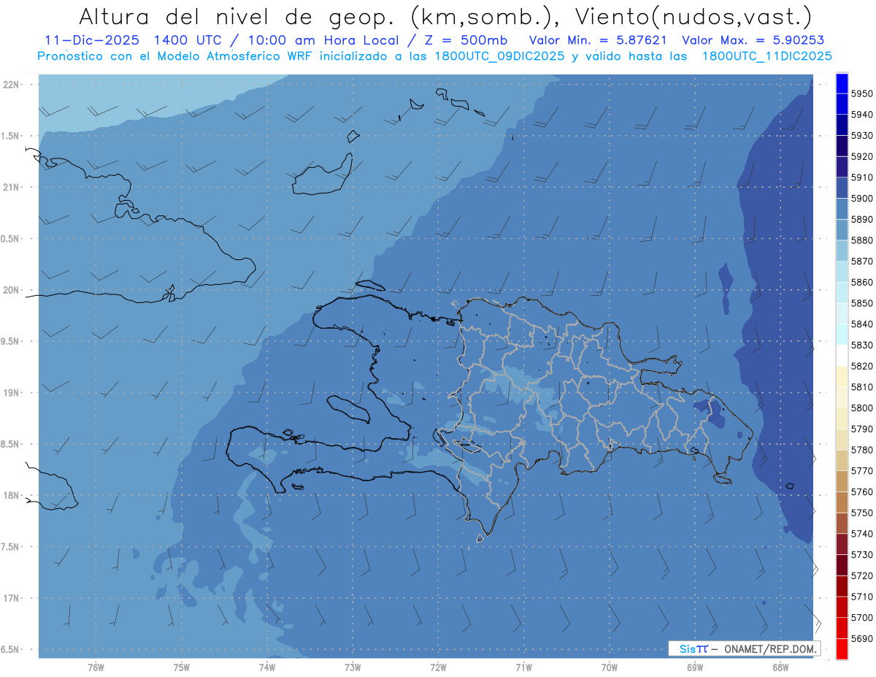Click the latitude label 22N
The height and width of the screenshot is (677, 876).
coord(11,85)
